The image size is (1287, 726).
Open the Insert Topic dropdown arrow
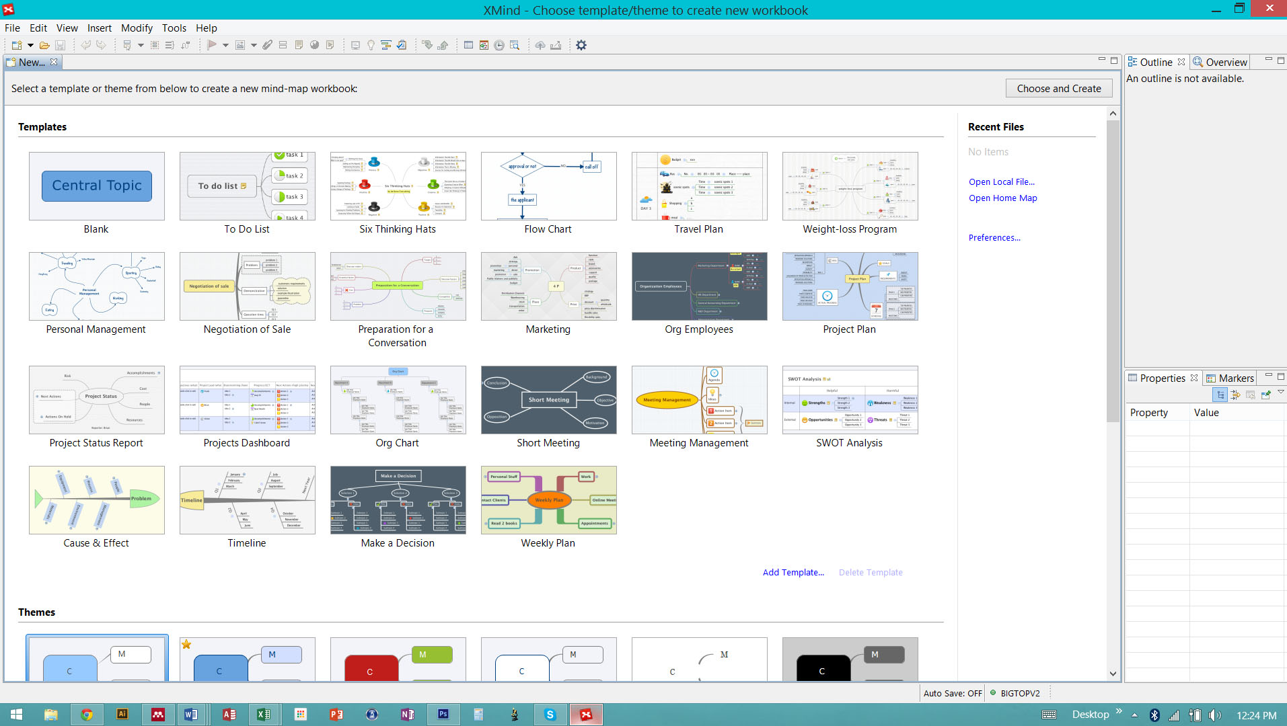141,45
